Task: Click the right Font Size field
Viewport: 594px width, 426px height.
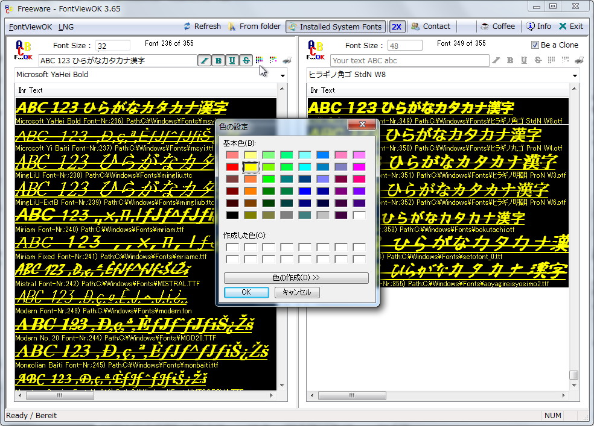Action: (x=405, y=46)
